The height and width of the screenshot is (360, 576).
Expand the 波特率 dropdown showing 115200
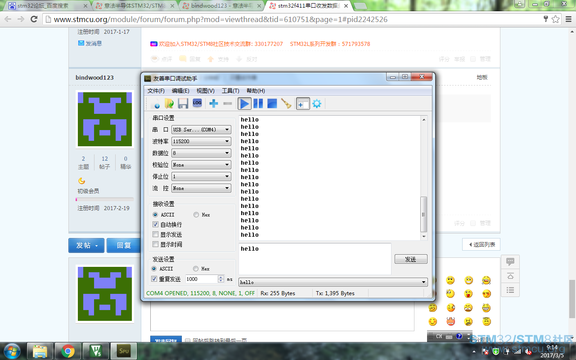click(201, 141)
